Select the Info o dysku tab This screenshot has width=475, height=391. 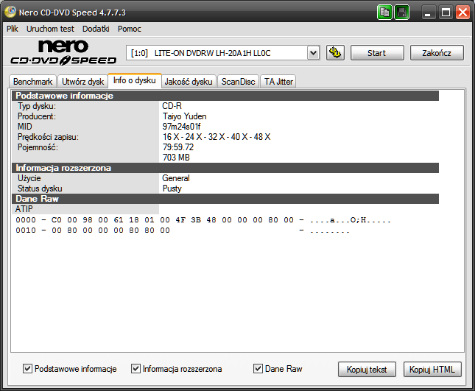click(x=135, y=80)
